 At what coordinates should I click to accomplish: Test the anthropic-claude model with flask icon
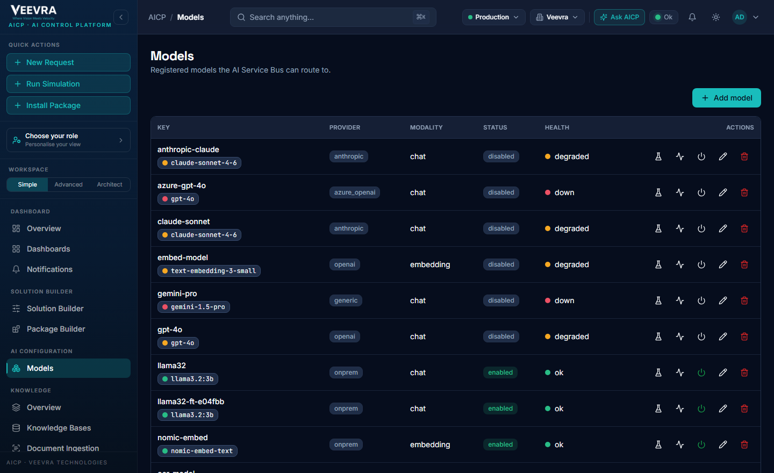point(658,156)
